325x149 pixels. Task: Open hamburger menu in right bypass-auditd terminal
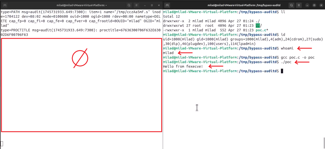[x=299, y=5]
